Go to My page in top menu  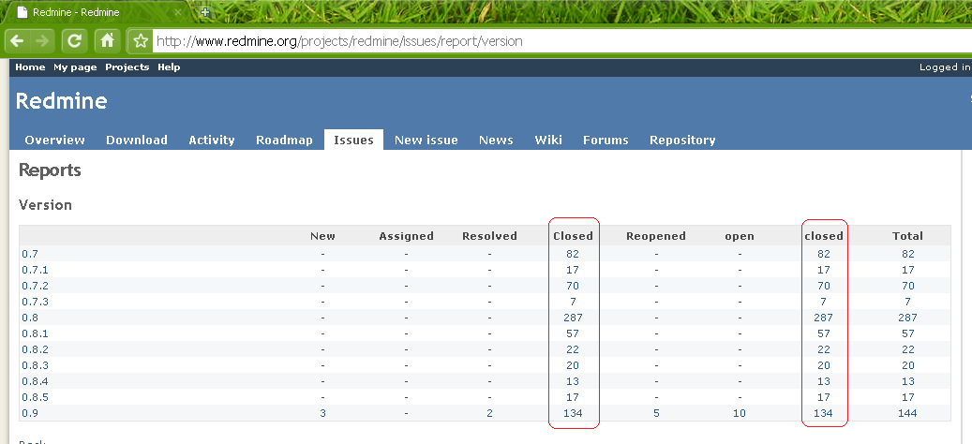point(75,67)
